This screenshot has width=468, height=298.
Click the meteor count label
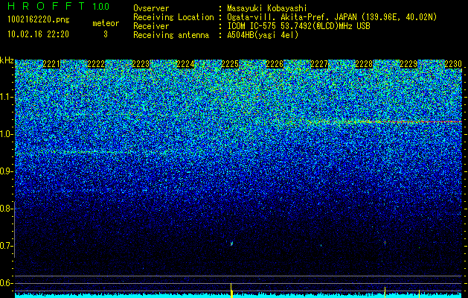[x=106, y=23]
